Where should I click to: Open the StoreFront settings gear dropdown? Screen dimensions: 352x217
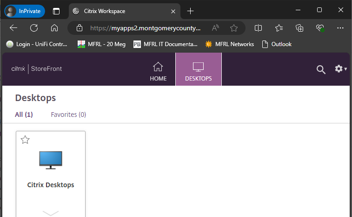(x=341, y=69)
